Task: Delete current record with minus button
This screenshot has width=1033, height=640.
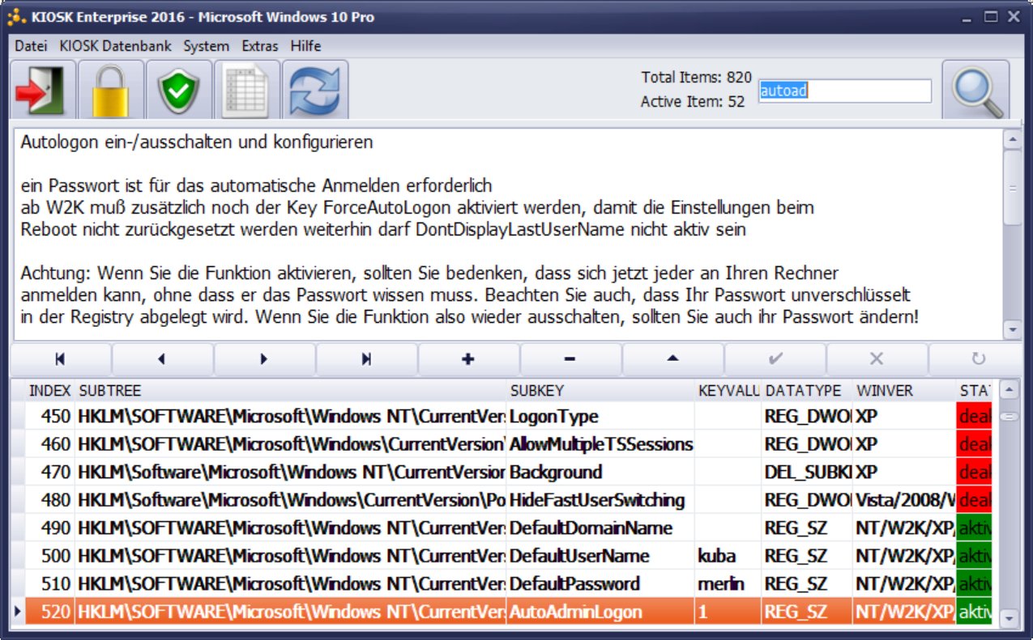Action: [570, 359]
